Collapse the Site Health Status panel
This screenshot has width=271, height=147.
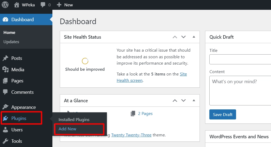tap(194, 37)
